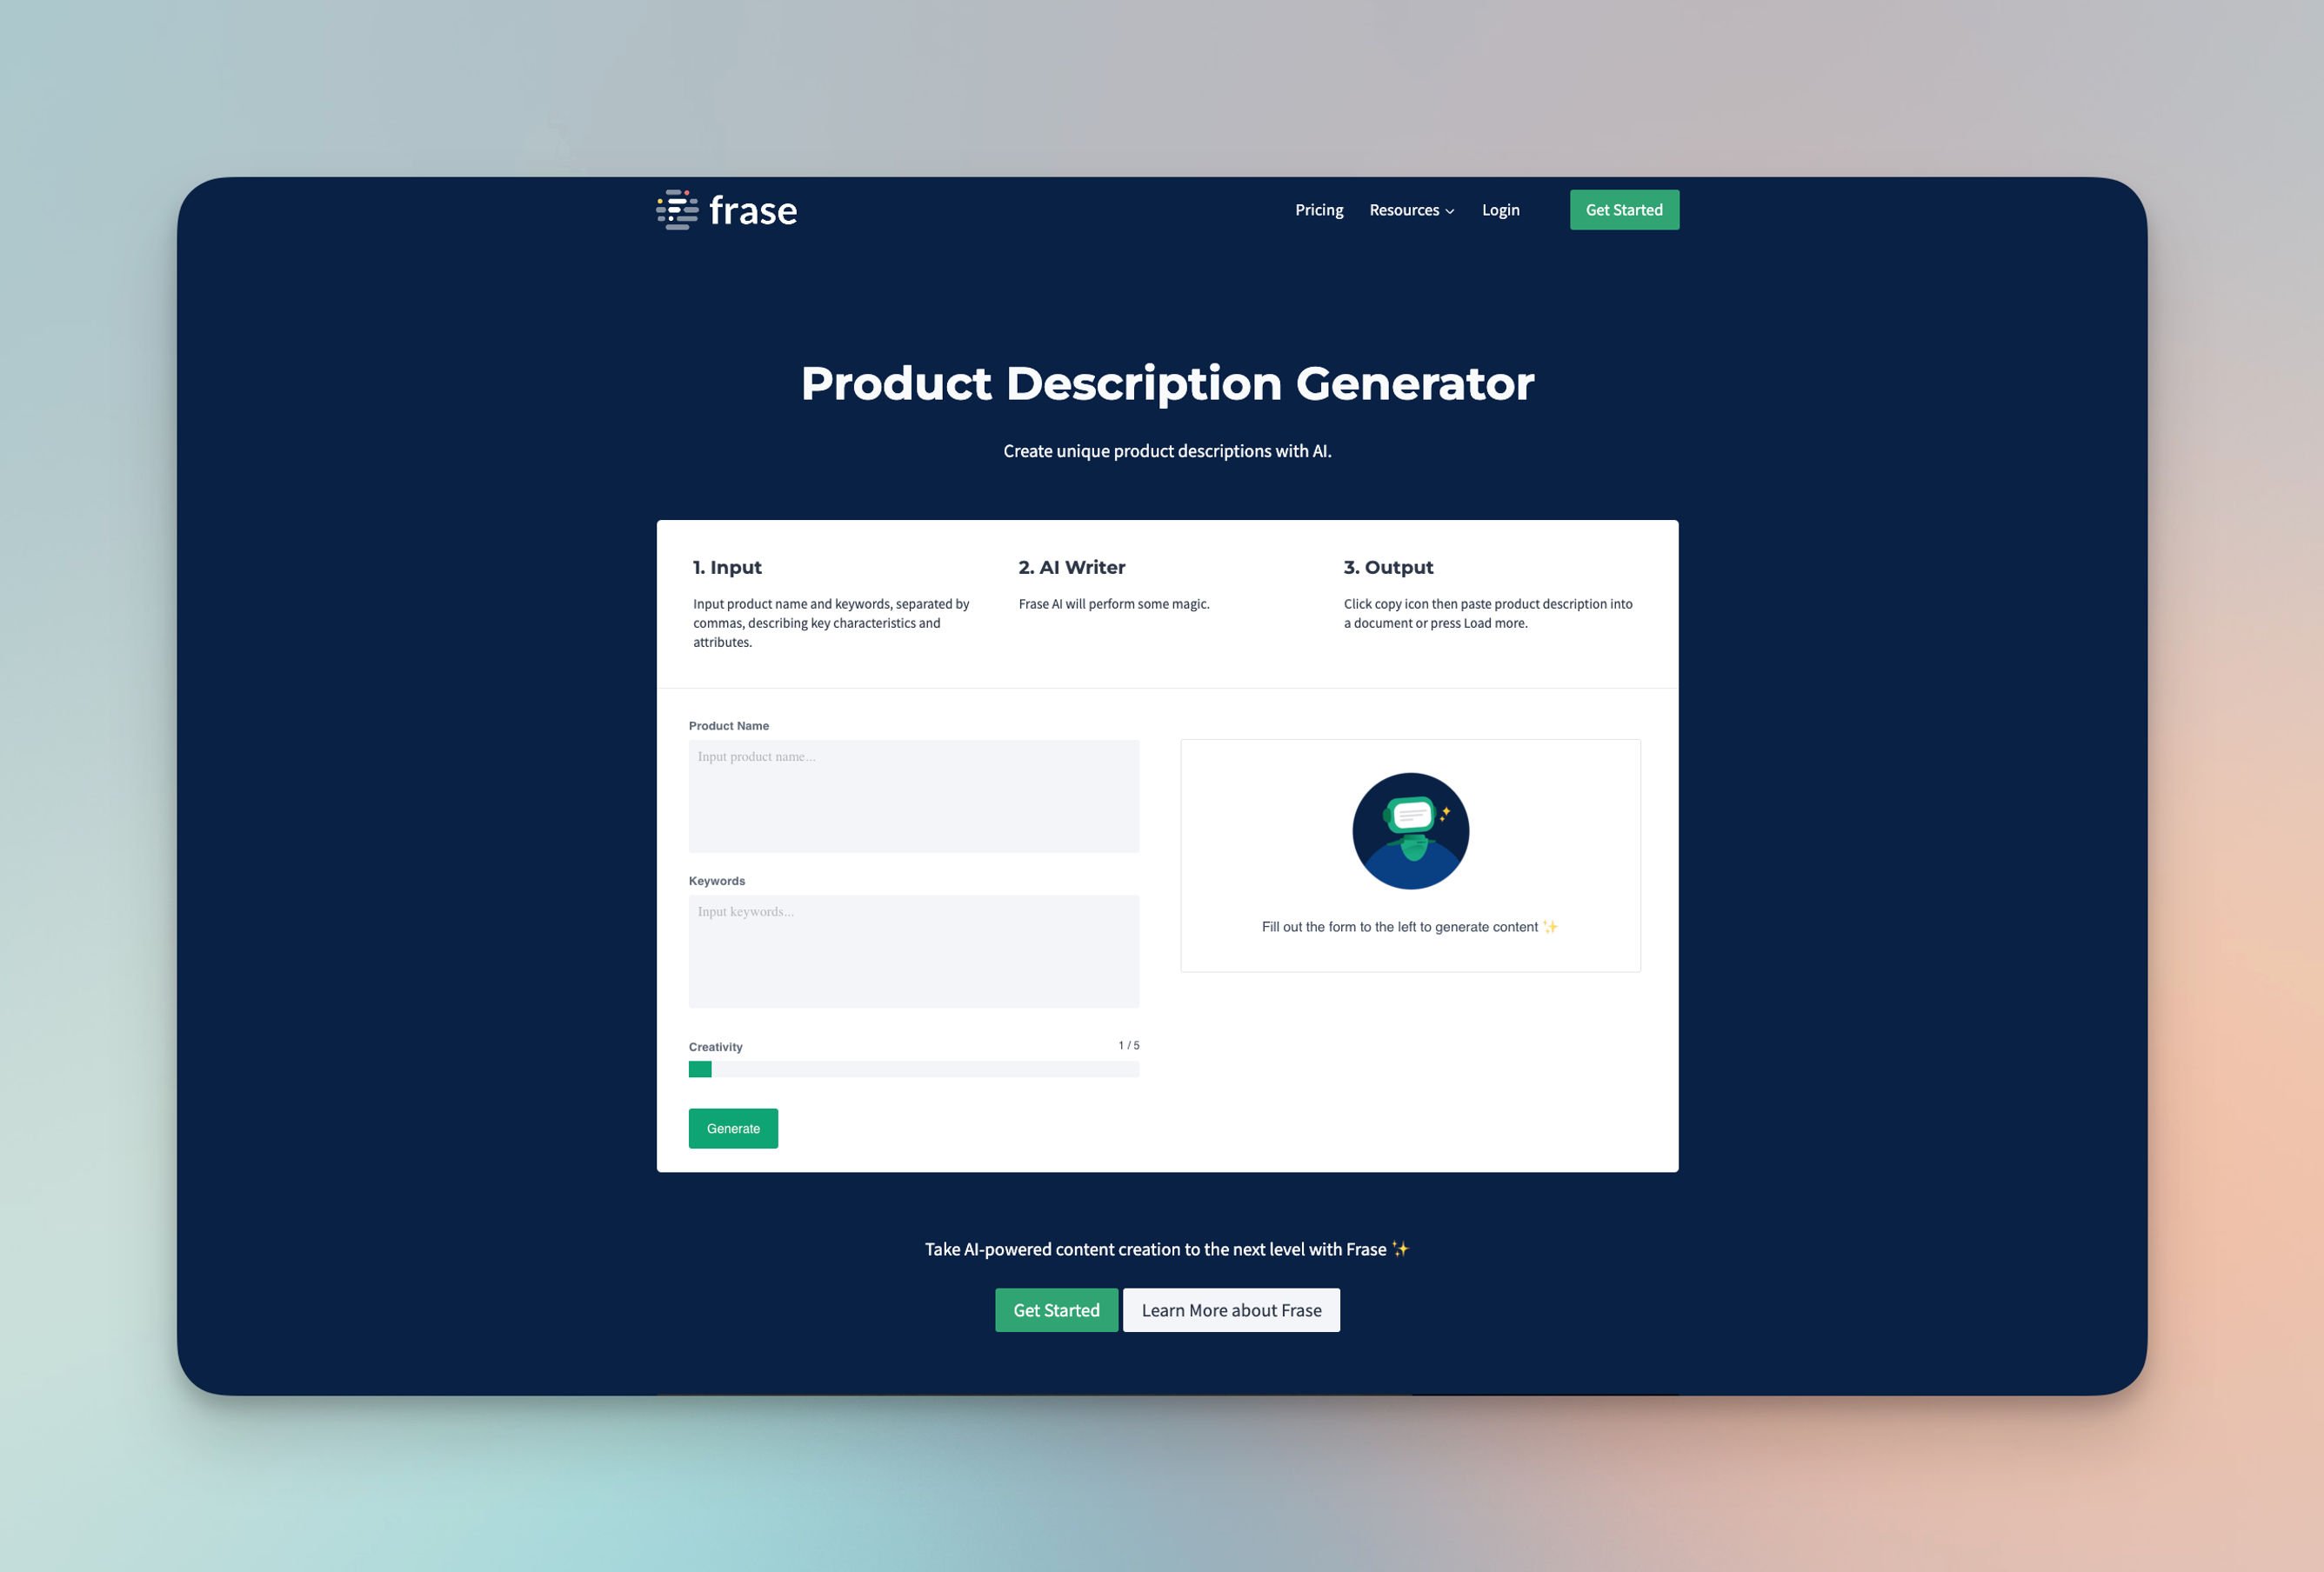Click the Generate button to create description
The height and width of the screenshot is (1572, 2324).
[732, 1126]
